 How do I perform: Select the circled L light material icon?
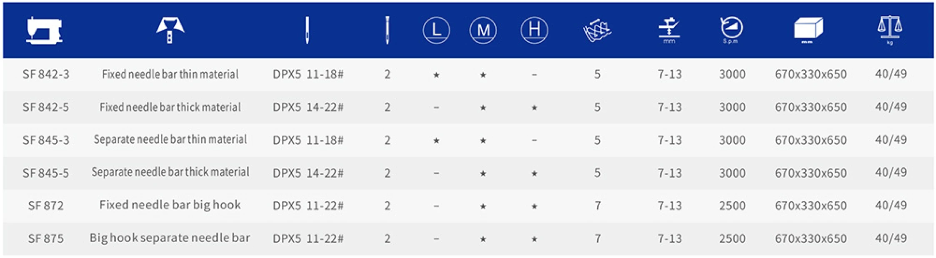[x=436, y=30]
